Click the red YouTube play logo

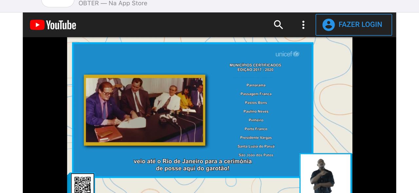tap(37, 25)
